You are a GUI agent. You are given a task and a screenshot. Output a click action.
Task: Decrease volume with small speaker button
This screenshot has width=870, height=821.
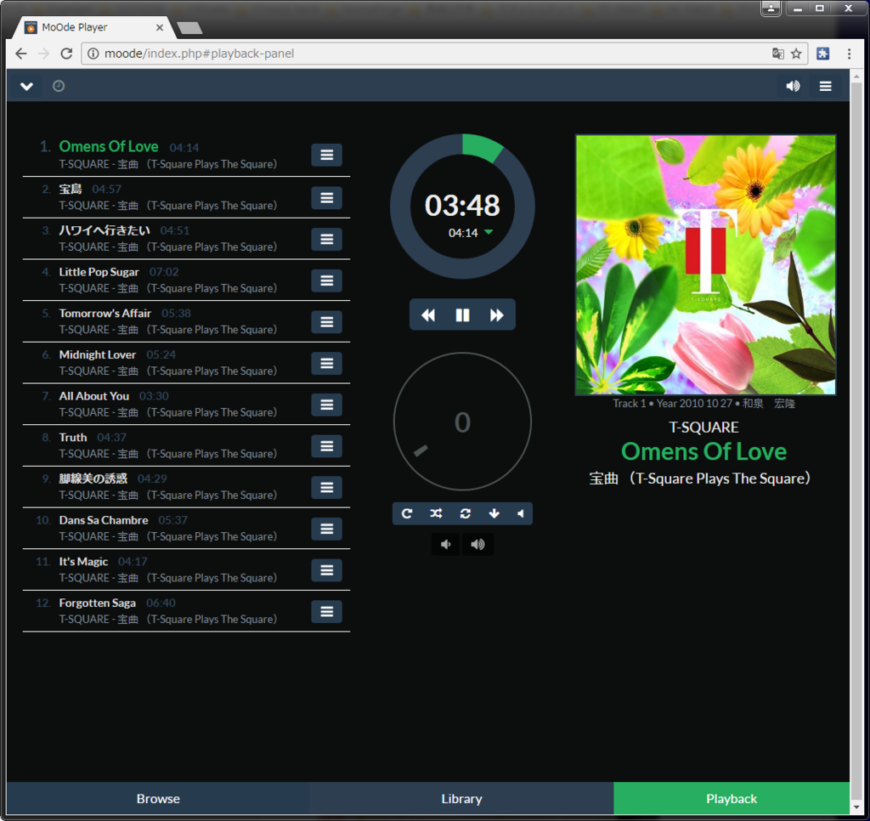click(x=445, y=545)
